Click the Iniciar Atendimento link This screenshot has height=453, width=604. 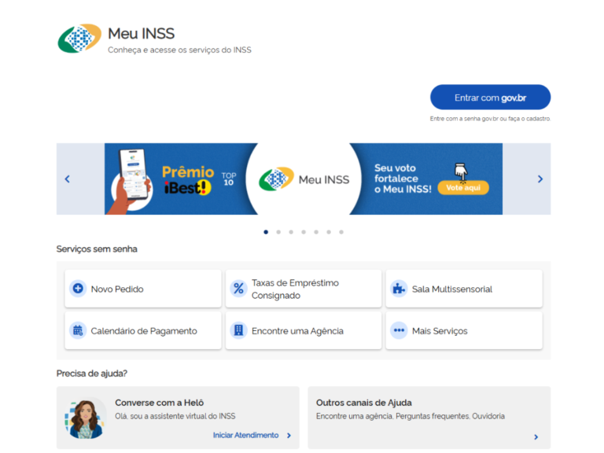[245, 435]
